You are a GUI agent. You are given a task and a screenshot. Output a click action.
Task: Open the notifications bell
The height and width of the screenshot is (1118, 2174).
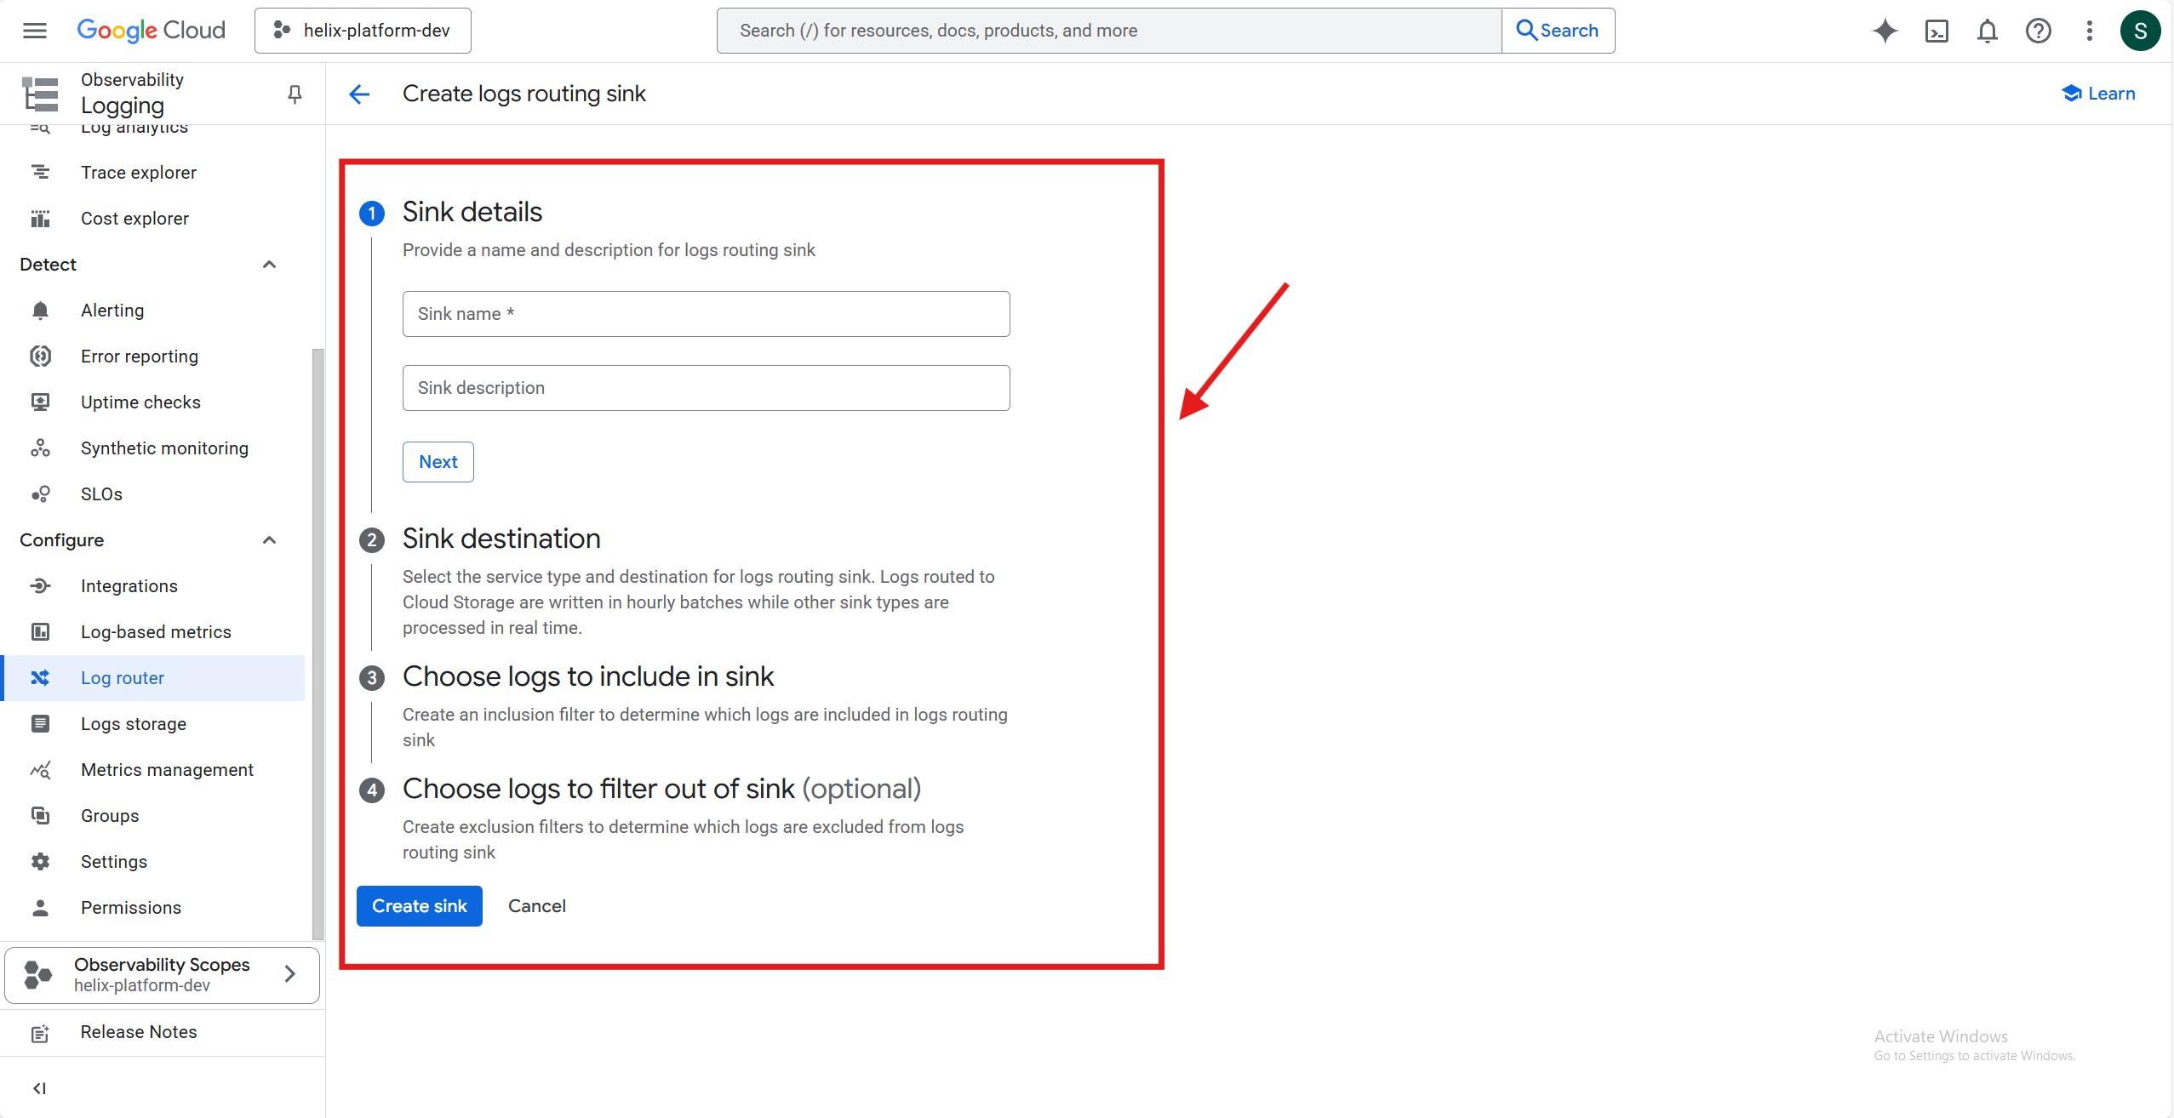[x=1987, y=31]
